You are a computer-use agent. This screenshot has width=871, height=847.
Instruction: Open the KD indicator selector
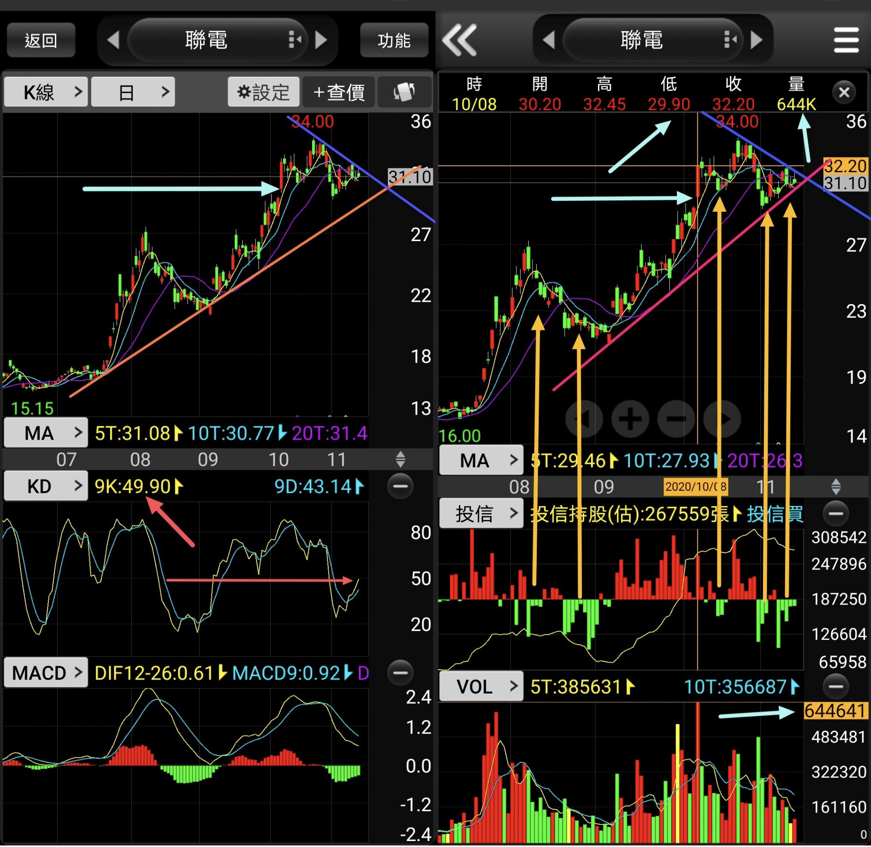tap(46, 486)
